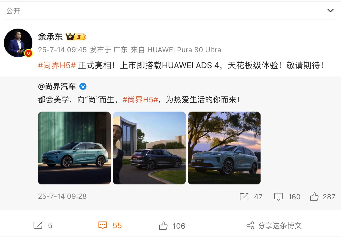The height and width of the screenshot is (238, 341).
Task: View first photo of teal car by green wall
Action: coord(74,148)
